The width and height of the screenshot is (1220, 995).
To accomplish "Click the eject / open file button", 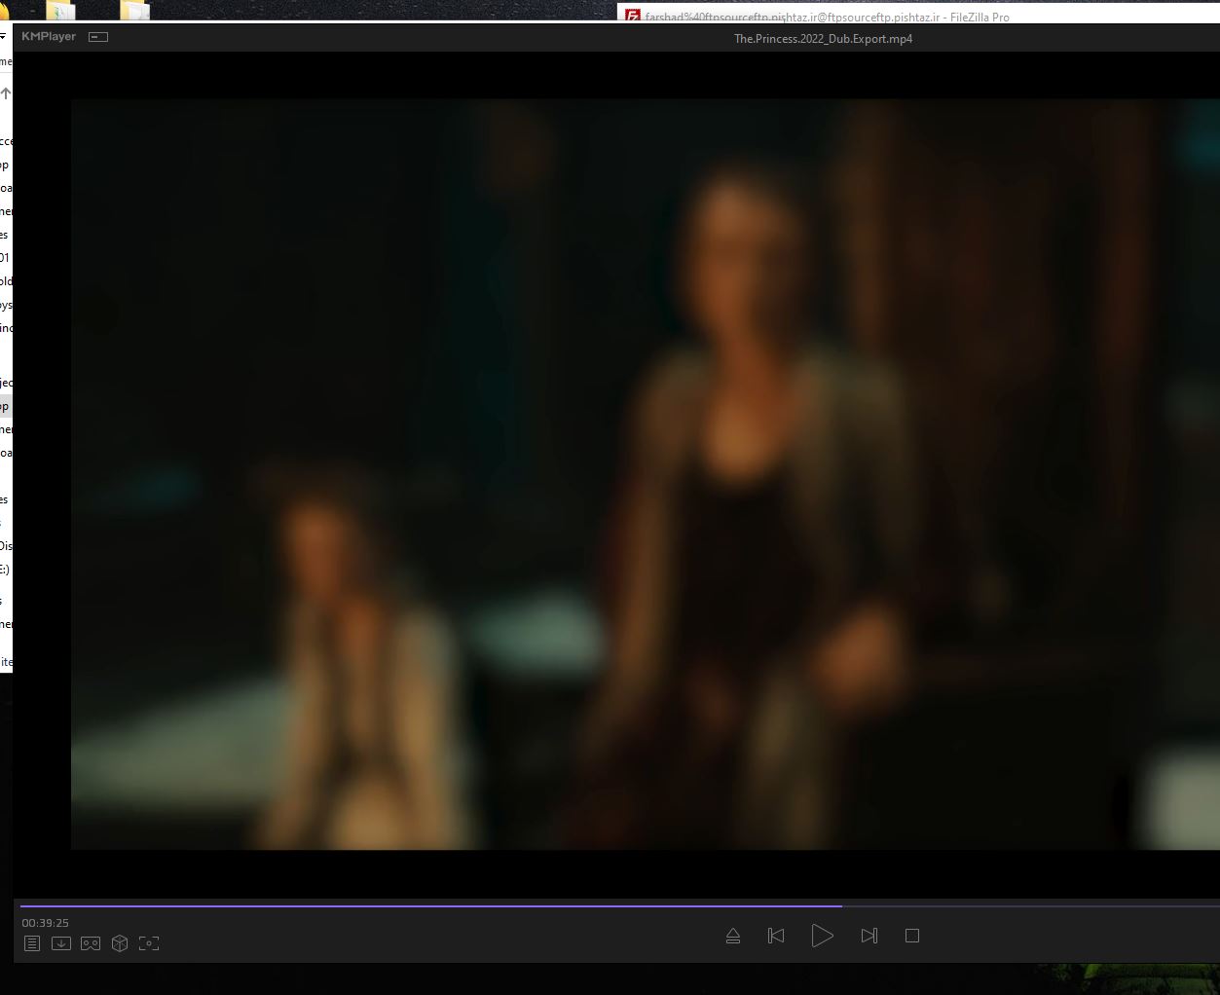I will pyautogui.click(x=733, y=936).
